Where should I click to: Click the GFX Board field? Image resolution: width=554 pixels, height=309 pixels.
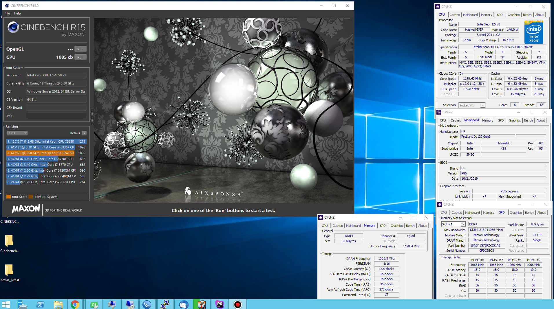(56, 108)
